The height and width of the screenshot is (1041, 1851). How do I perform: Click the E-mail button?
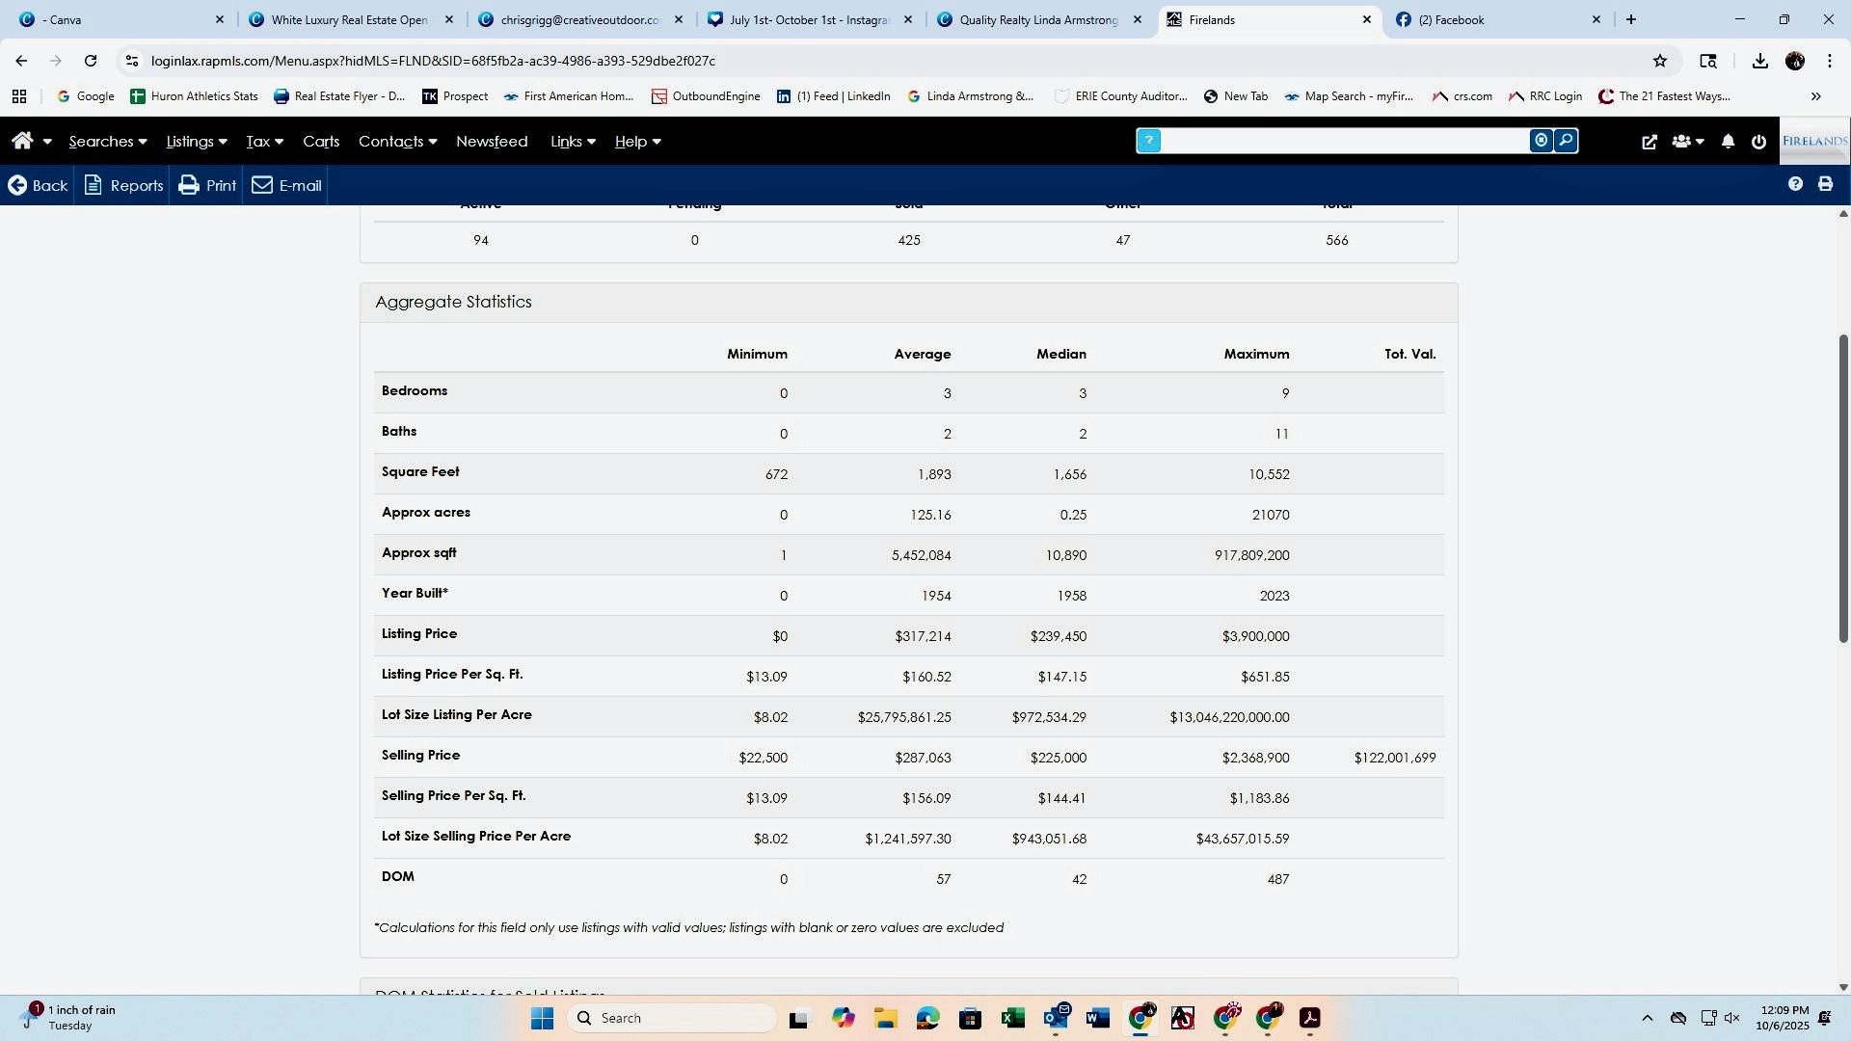(x=287, y=185)
